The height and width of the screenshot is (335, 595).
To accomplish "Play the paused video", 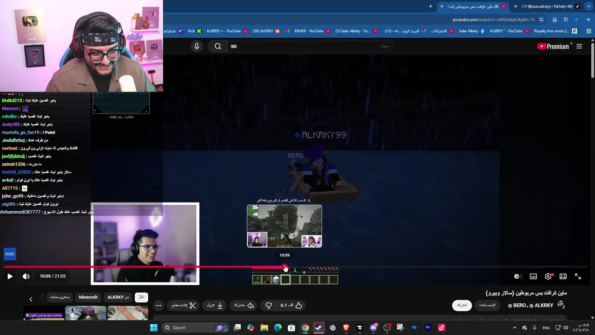I will pyautogui.click(x=10, y=276).
